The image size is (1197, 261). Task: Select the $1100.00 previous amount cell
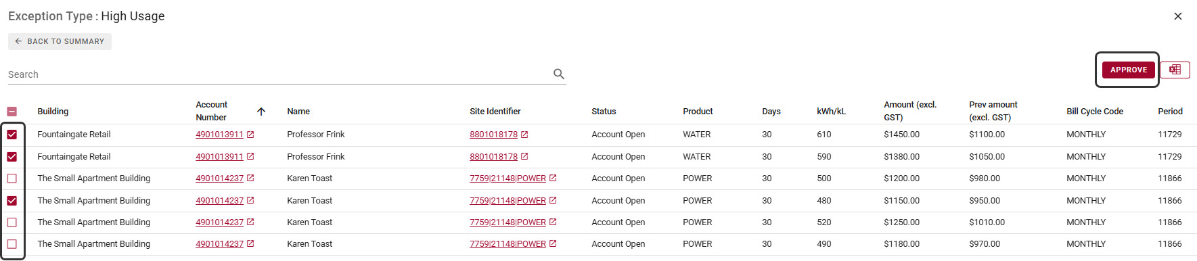tap(987, 135)
